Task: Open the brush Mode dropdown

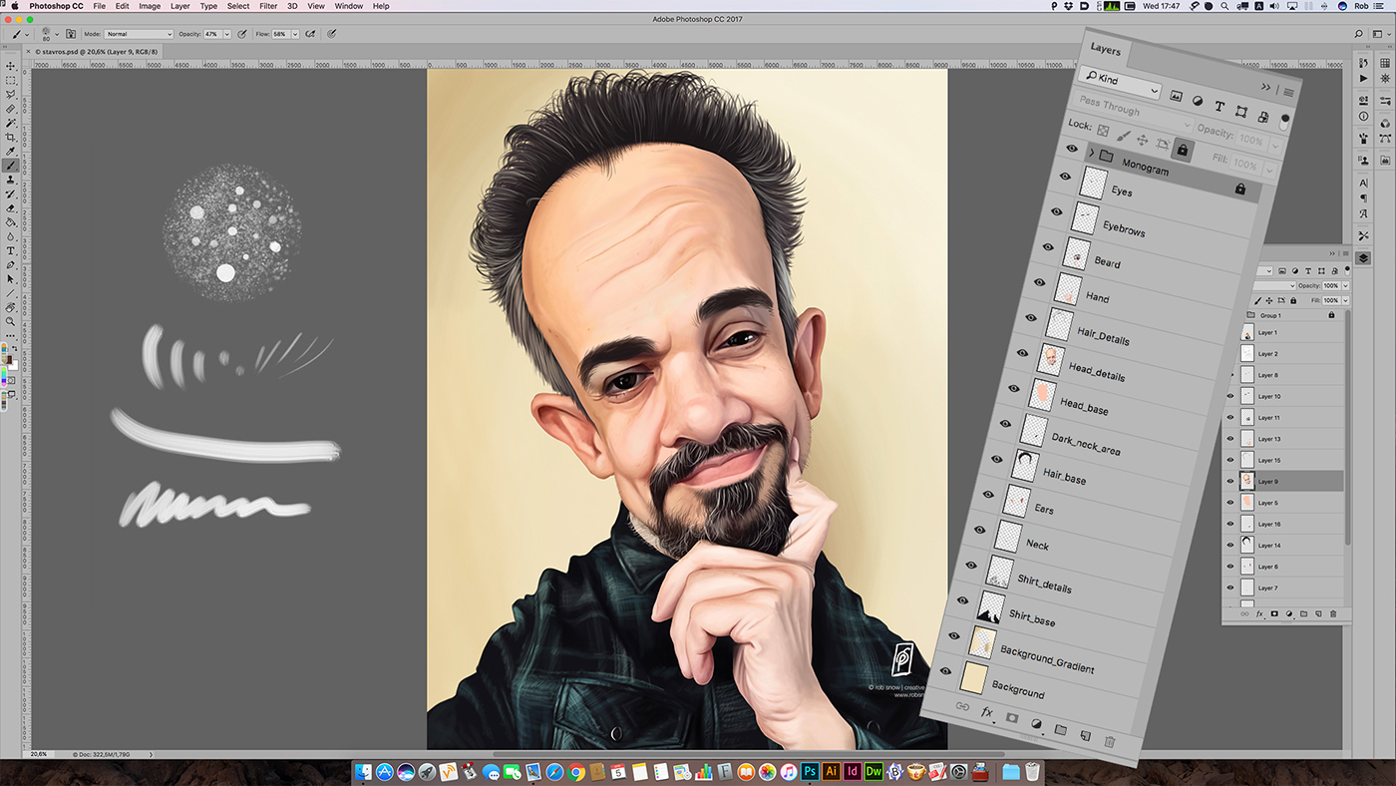Action: (139, 34)
